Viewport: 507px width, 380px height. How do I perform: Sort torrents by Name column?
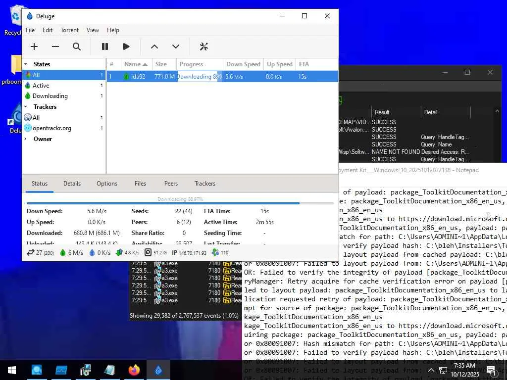pos(137,64)
